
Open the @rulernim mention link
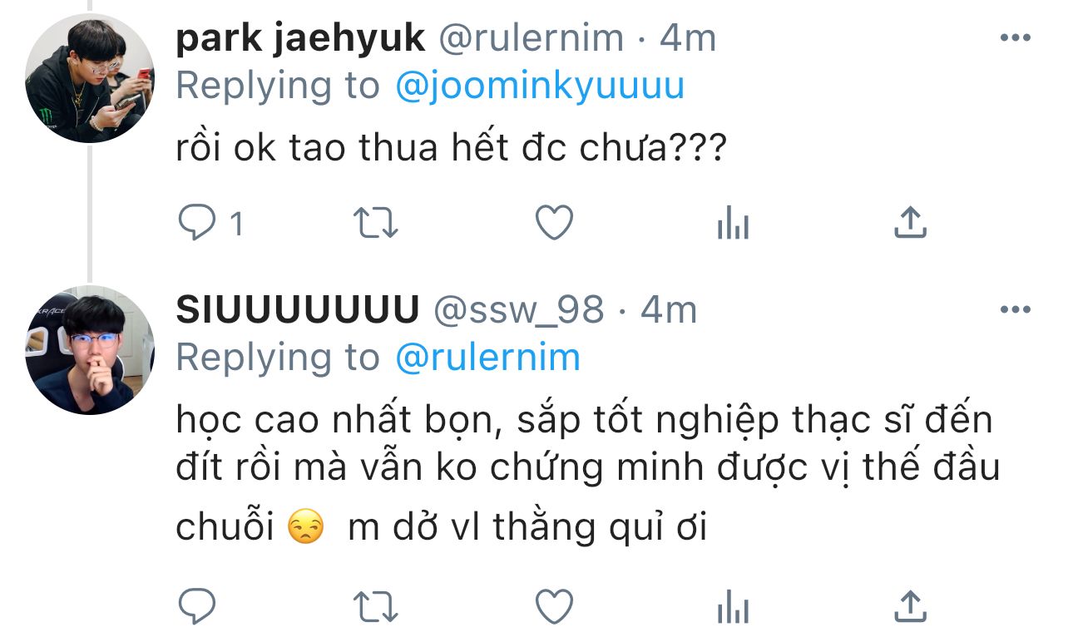coord(487,358)
